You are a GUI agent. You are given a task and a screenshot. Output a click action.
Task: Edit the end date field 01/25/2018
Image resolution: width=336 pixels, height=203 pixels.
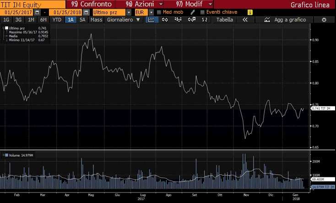coord(66,12)
